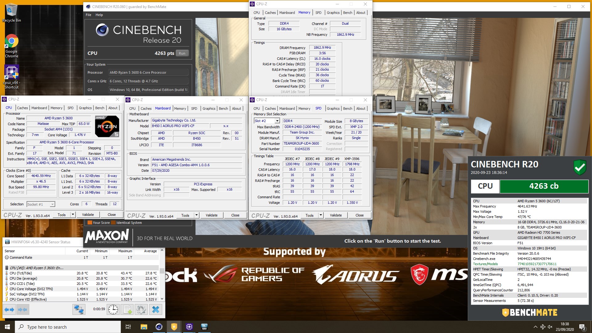Click Your Score orange legend swatch
This screenshot has height=333, width=592.
(90, 223)
